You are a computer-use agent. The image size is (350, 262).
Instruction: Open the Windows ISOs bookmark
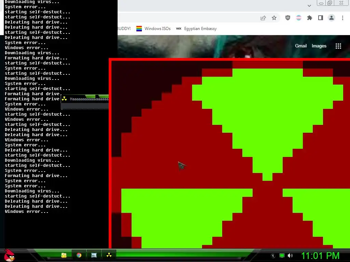click(x=153, y=29)
